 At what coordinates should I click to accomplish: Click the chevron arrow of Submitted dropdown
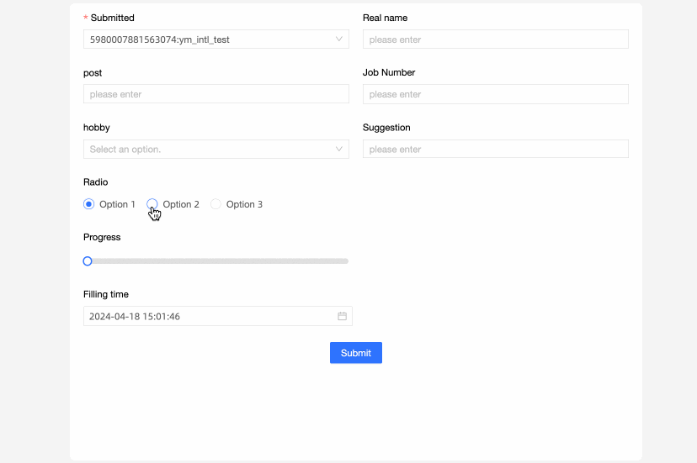(x=339, y=39)
